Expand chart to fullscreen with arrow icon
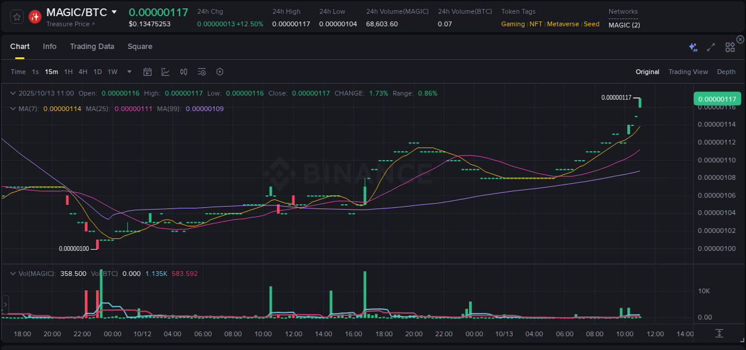Viewport: 746px width, 350px height. click(711, 47)
